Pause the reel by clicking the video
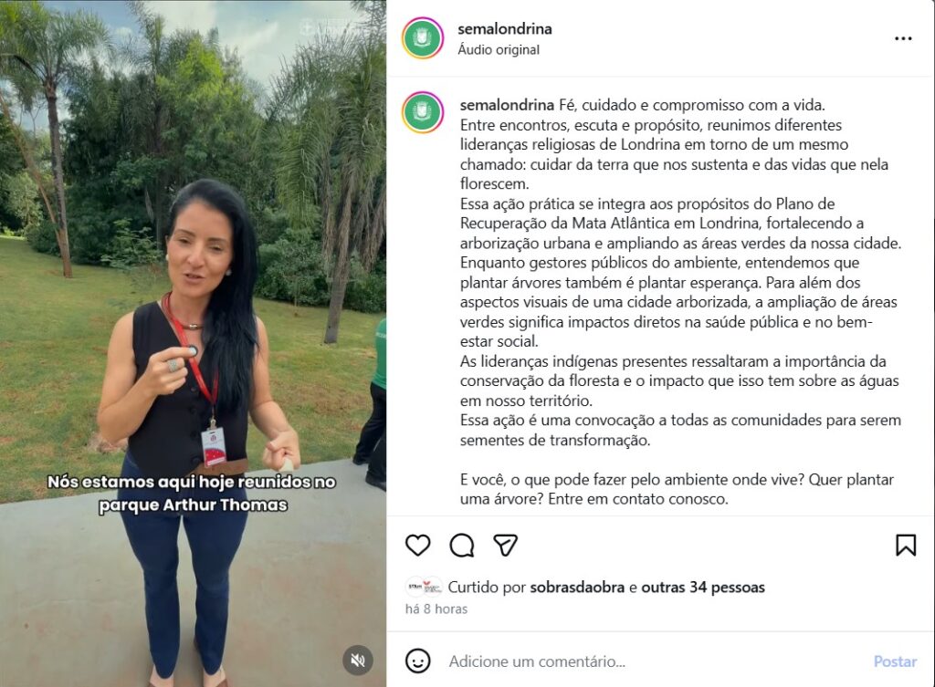The image size is (935, 687). coord(194,343)
